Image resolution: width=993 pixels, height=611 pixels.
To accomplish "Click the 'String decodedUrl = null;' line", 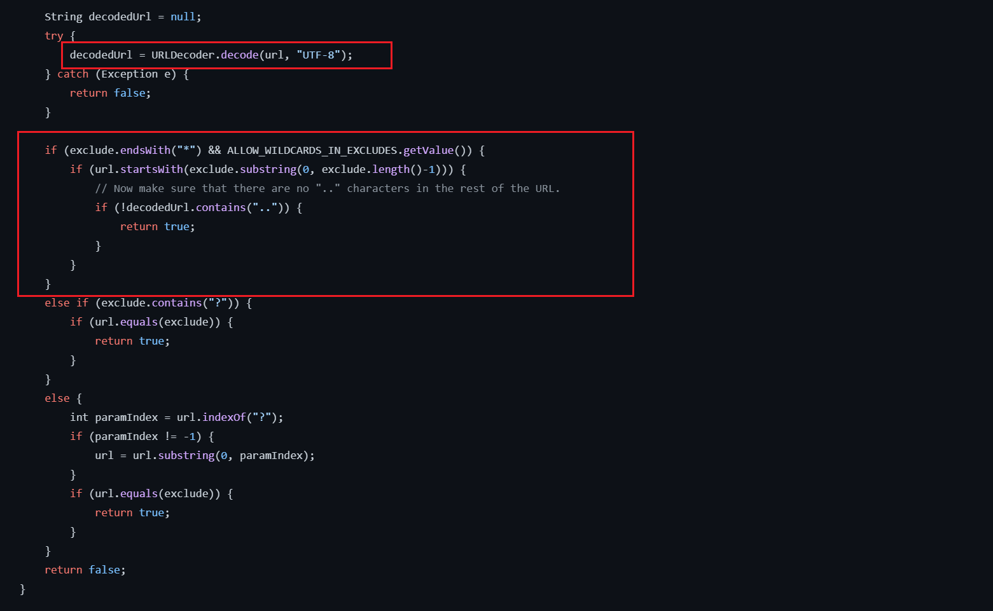I will 123,17.
